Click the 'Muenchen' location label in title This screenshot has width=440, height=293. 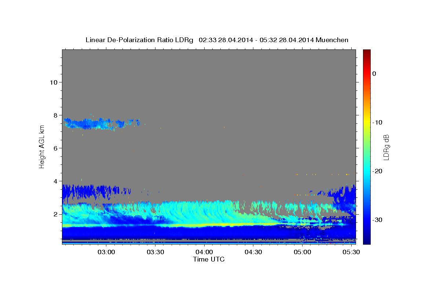click(x=332, y=40)
